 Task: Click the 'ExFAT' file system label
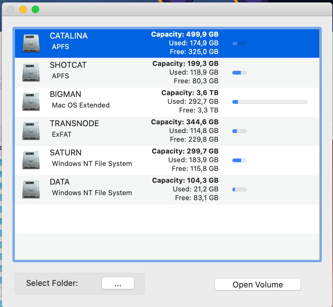pos(62,134)
